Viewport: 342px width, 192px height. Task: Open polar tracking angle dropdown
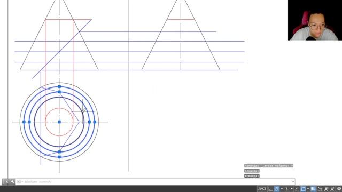(282, 189)
